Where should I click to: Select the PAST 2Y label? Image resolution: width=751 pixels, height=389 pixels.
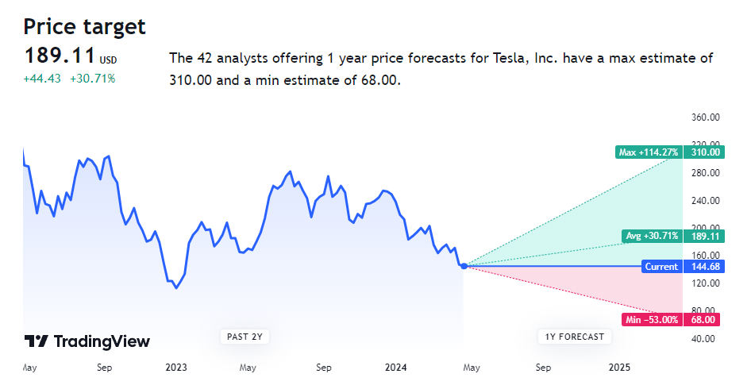click(x=245, y=337)
